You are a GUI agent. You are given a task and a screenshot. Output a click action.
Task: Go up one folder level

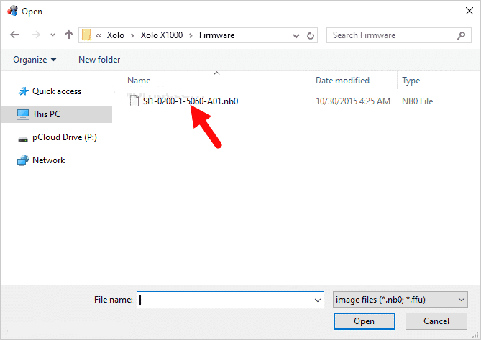69,35
